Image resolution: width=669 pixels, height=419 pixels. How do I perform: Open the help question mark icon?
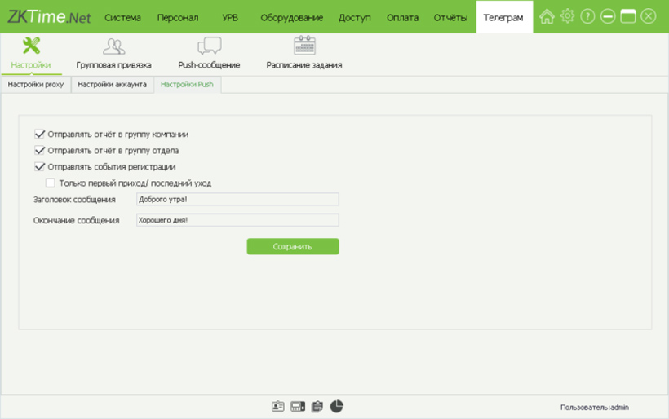(x=587, y=16)
